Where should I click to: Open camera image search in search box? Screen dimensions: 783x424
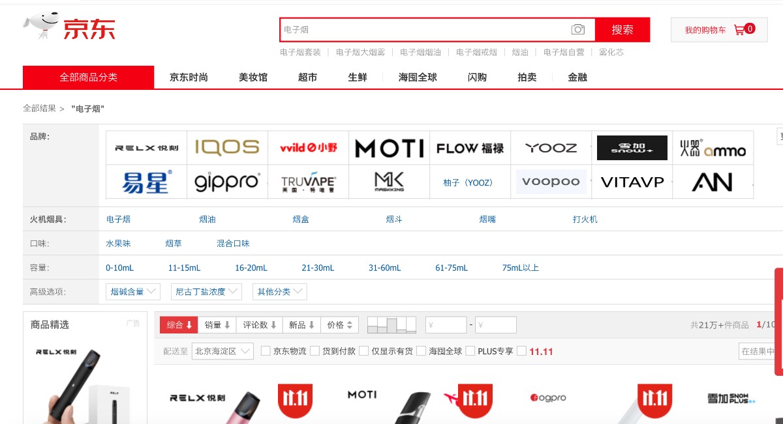tap(577, 29)
